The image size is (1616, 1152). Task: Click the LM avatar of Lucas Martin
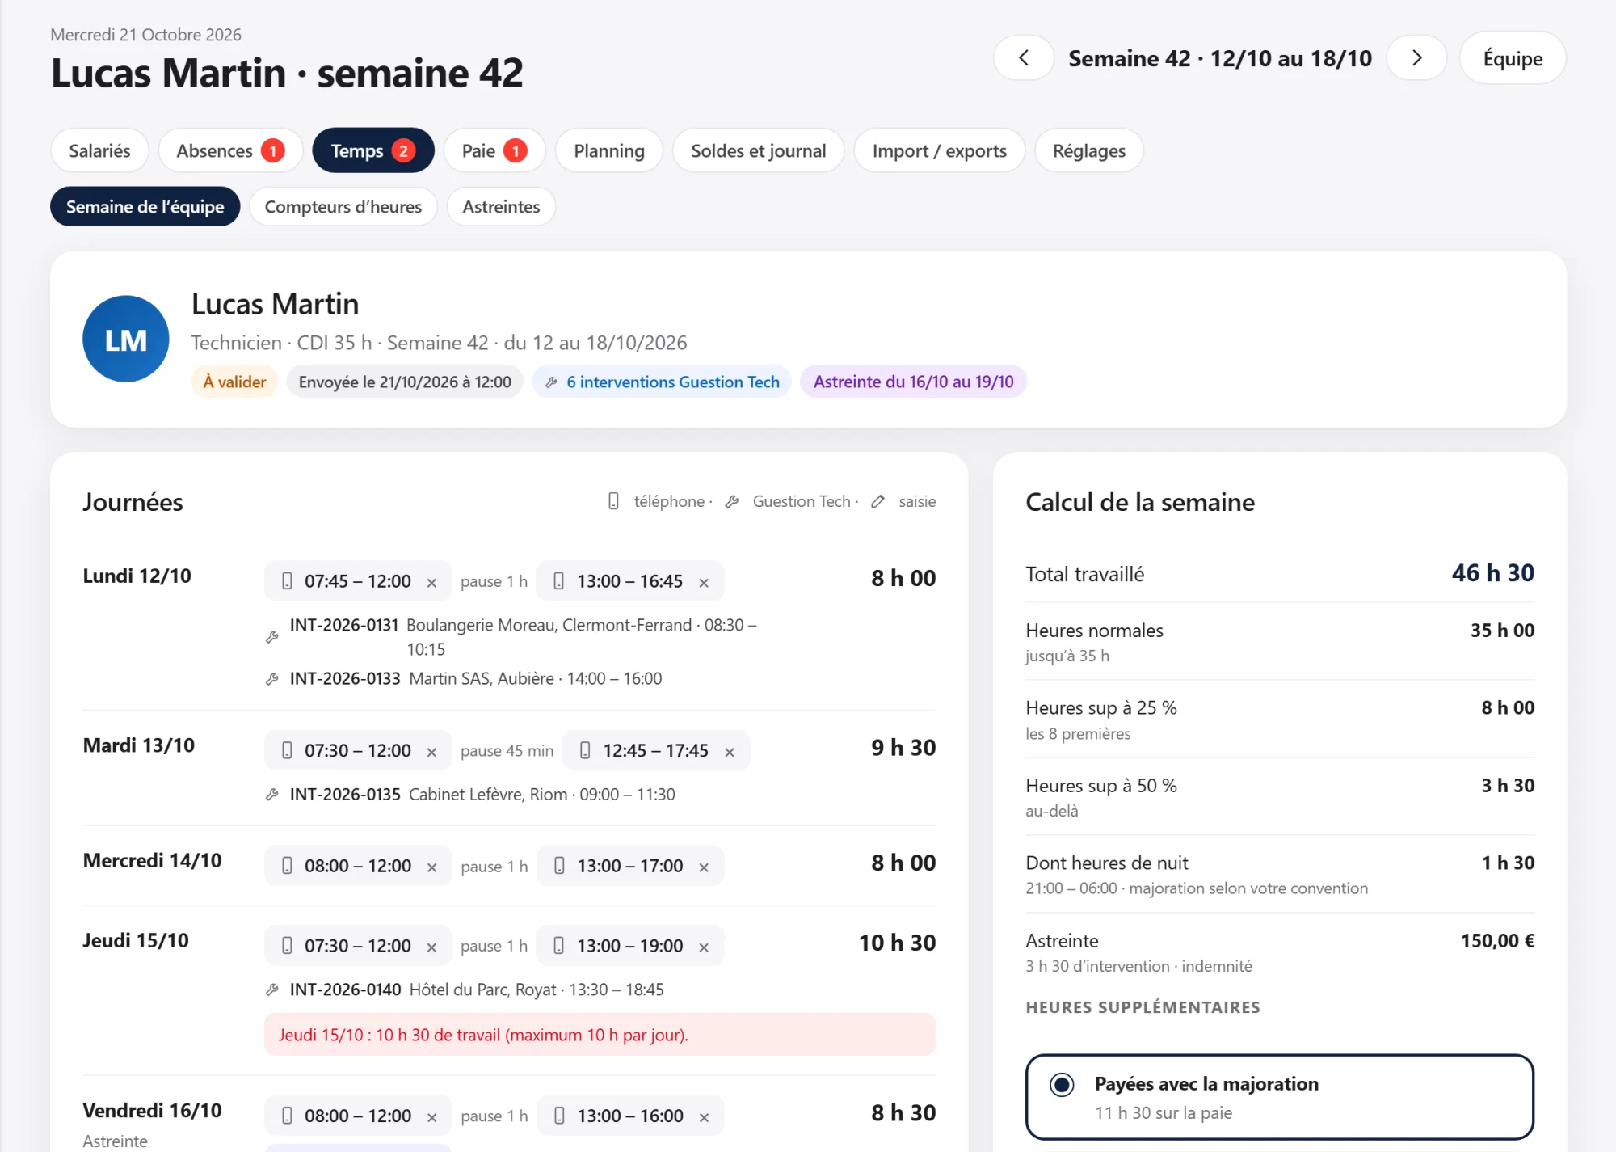[126, 339]
